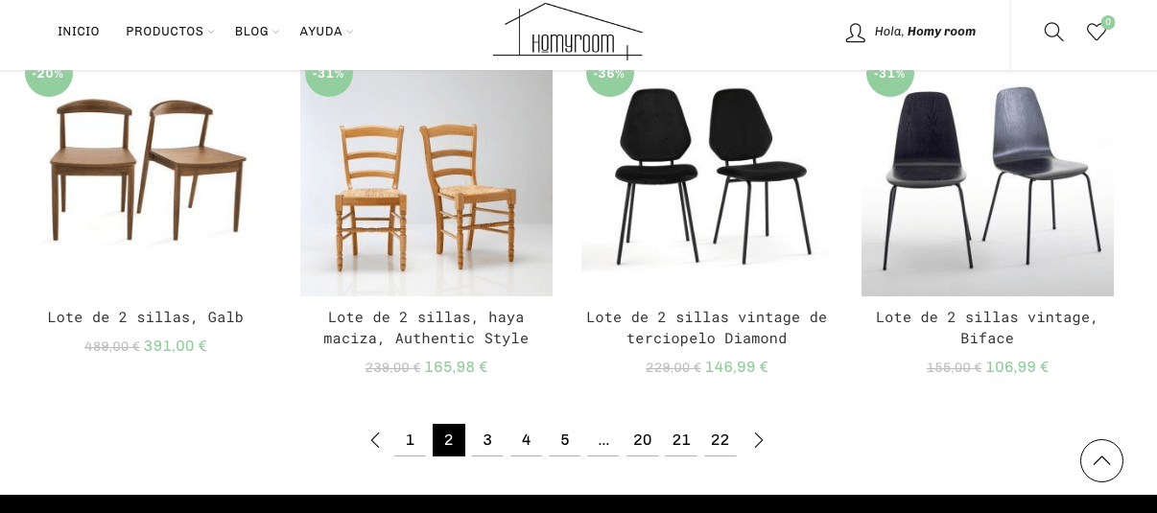The width and height of the screenshot is (1157, 513).
Task: Expand the AYUDA dropdown menu
Action: 326,32
